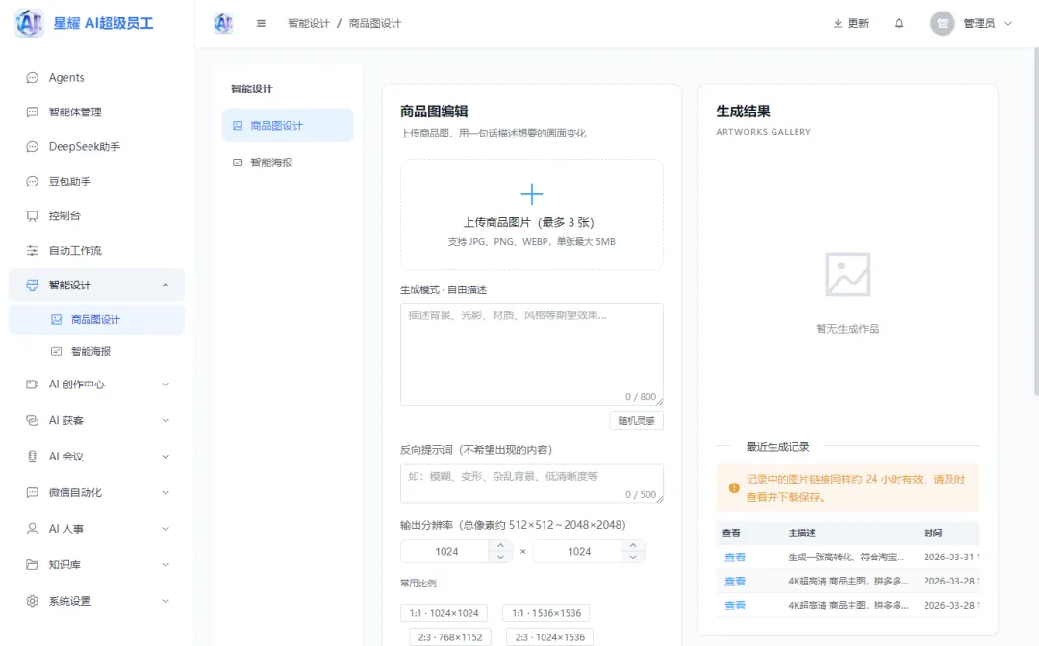Click the Agents sidebar icon
Viewport: 1039px width, 646px height.
tap(34, 77)
